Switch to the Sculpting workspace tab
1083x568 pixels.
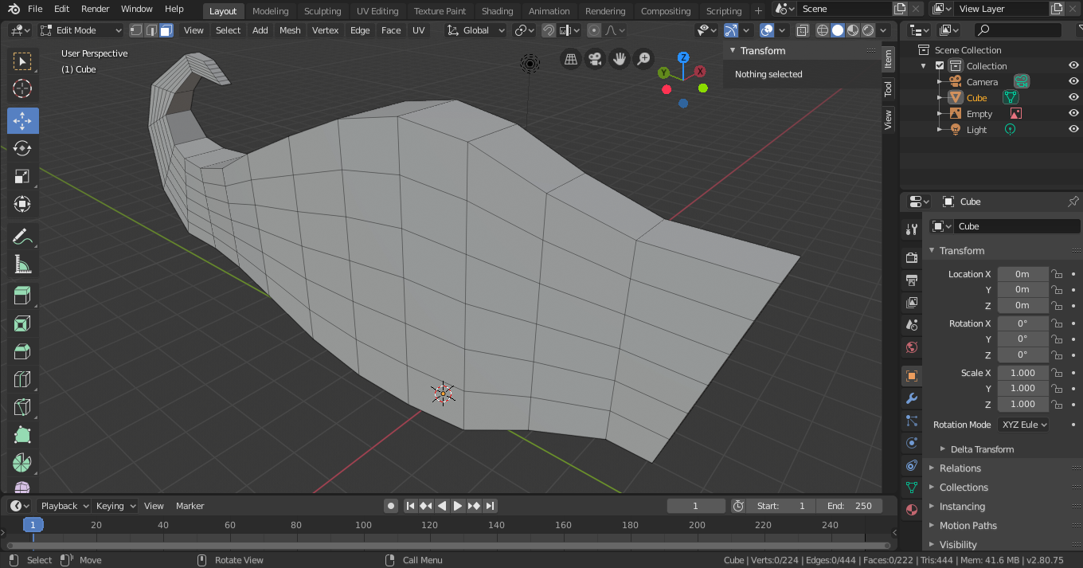point(322,11)
